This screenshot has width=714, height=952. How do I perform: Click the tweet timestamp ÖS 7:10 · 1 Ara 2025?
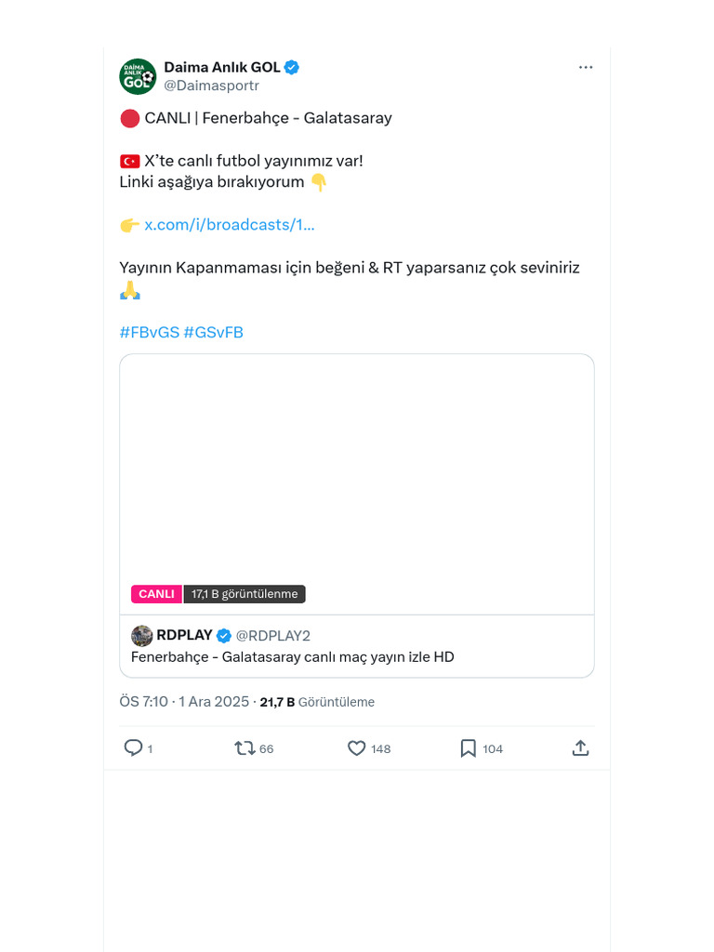[x=184, y=702]
